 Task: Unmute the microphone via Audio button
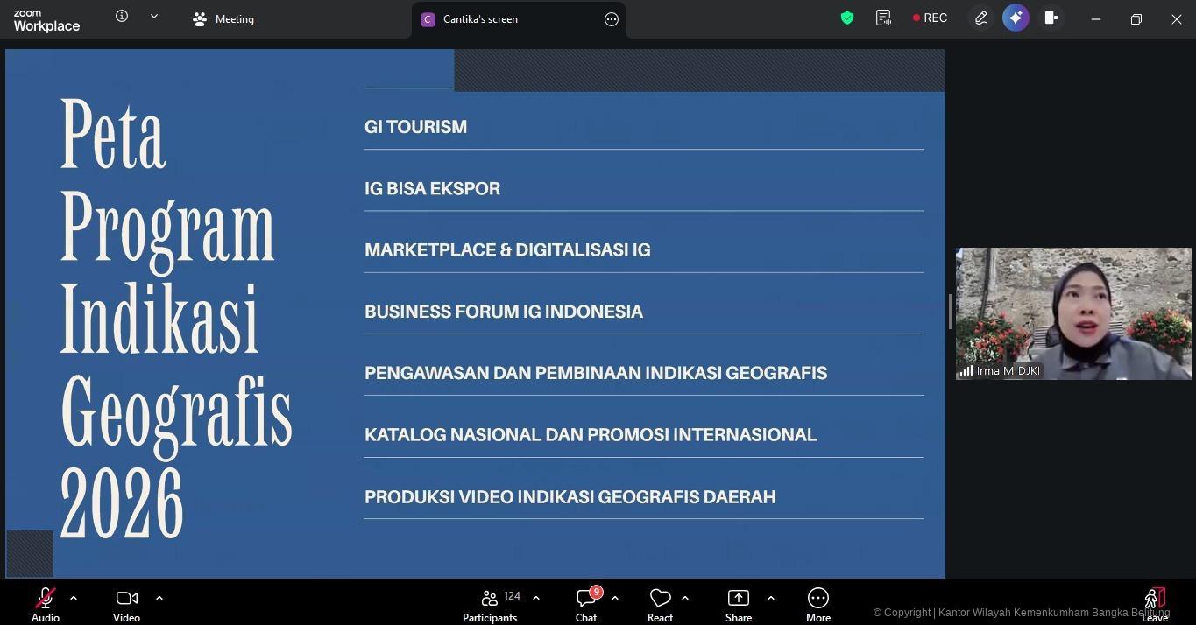pyautogui.click(x=46, y=604)
